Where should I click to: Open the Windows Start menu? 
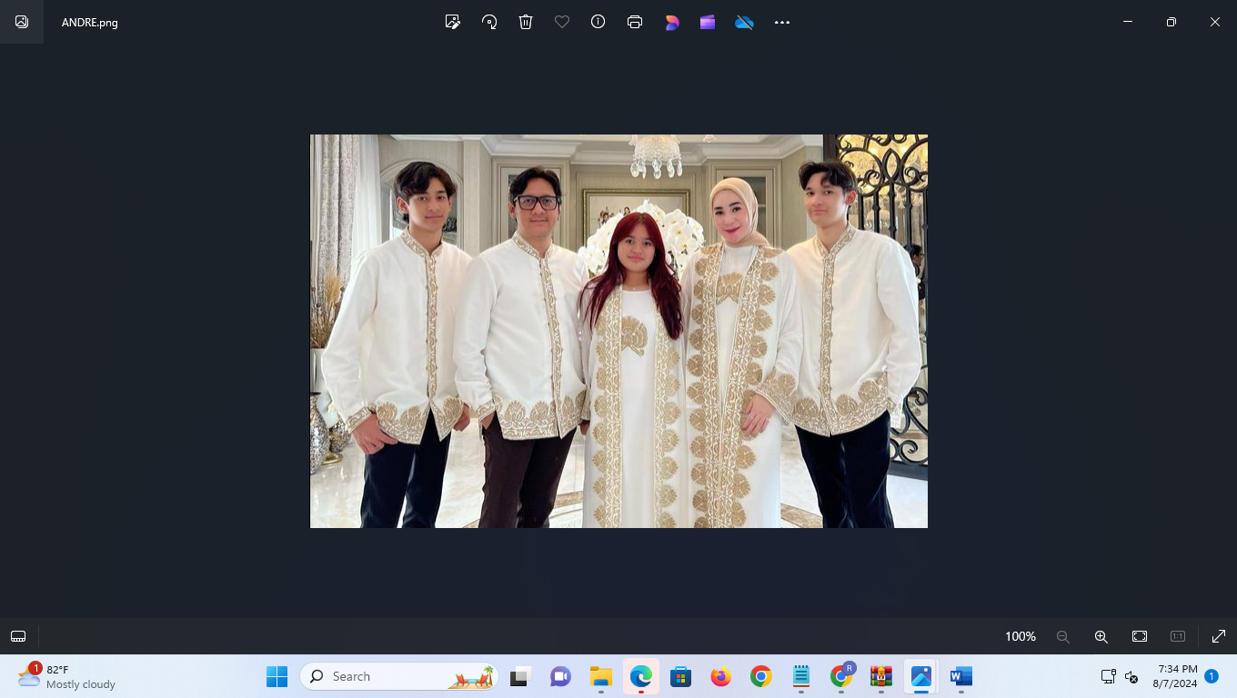pyautogui.click(x=277, y=676)
